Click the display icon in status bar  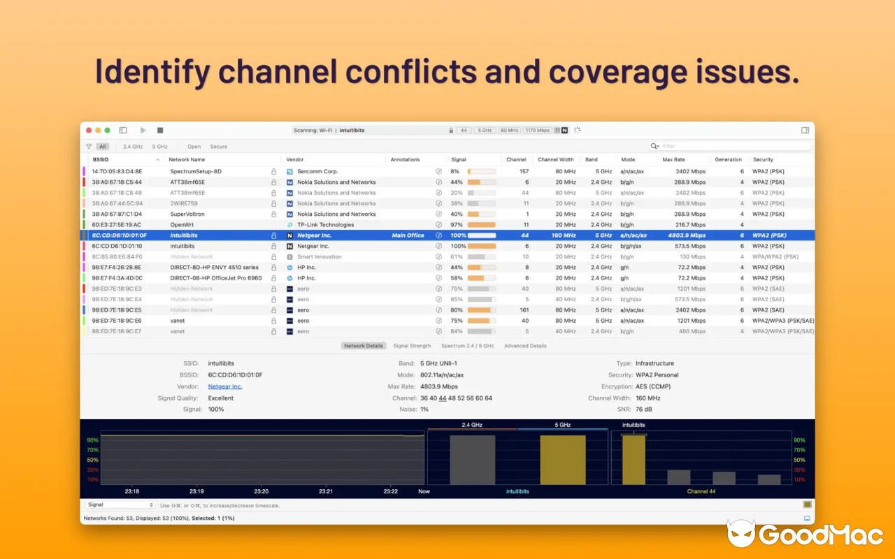tap(807, 518)
